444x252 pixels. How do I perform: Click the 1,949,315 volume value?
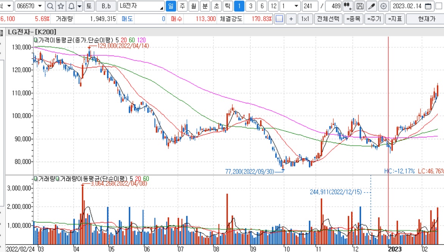[x=103, y=19]
